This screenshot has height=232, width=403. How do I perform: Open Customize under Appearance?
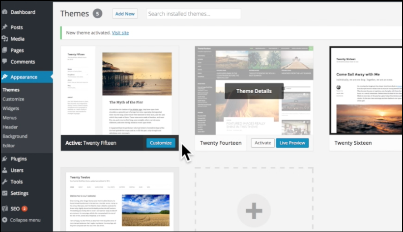click(x=13, y=99)
